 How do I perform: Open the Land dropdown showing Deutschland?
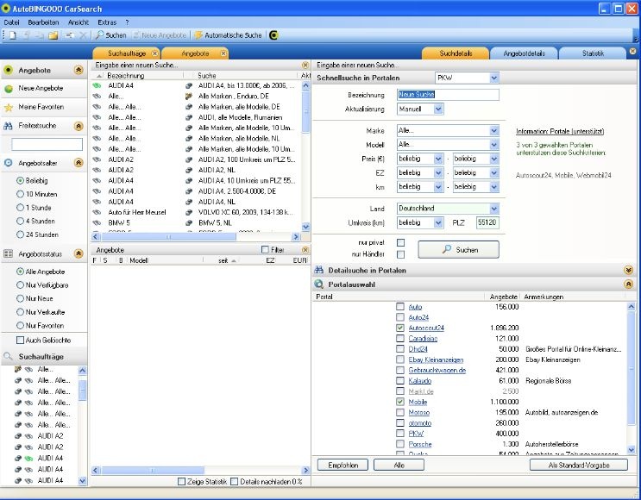[x=493, y=209]
